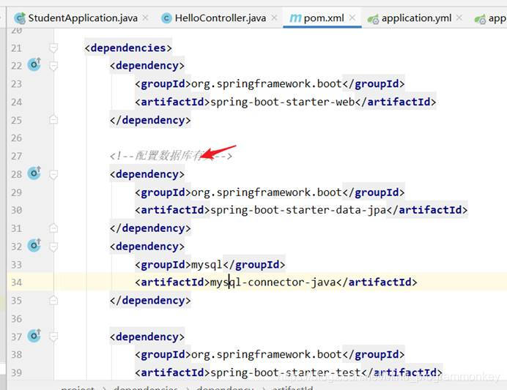Click 'dependencies' in the bottom breadcrumb

[146, 387]
